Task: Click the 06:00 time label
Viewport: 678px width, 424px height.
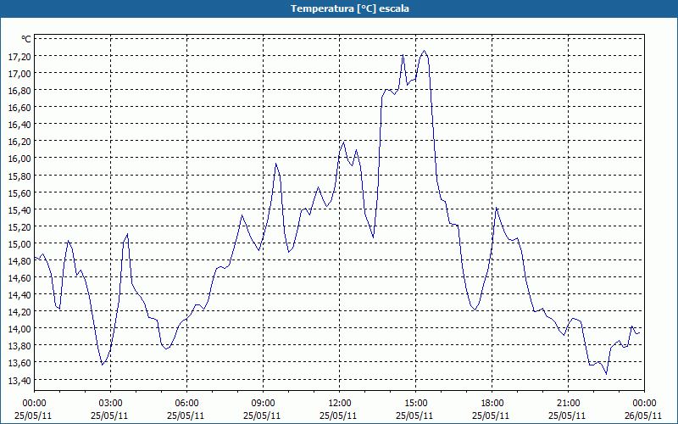Action: 186,404
